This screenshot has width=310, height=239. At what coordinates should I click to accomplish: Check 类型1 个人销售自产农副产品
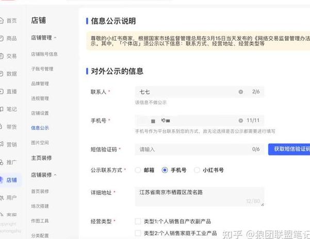tap(138, 221)
